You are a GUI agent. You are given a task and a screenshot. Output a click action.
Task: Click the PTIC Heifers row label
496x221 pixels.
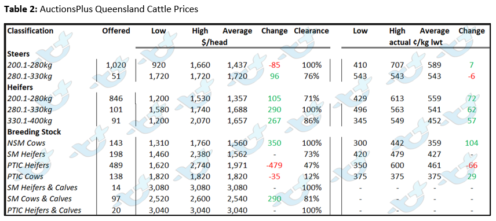pyautogui.click(x=28, y=165)
